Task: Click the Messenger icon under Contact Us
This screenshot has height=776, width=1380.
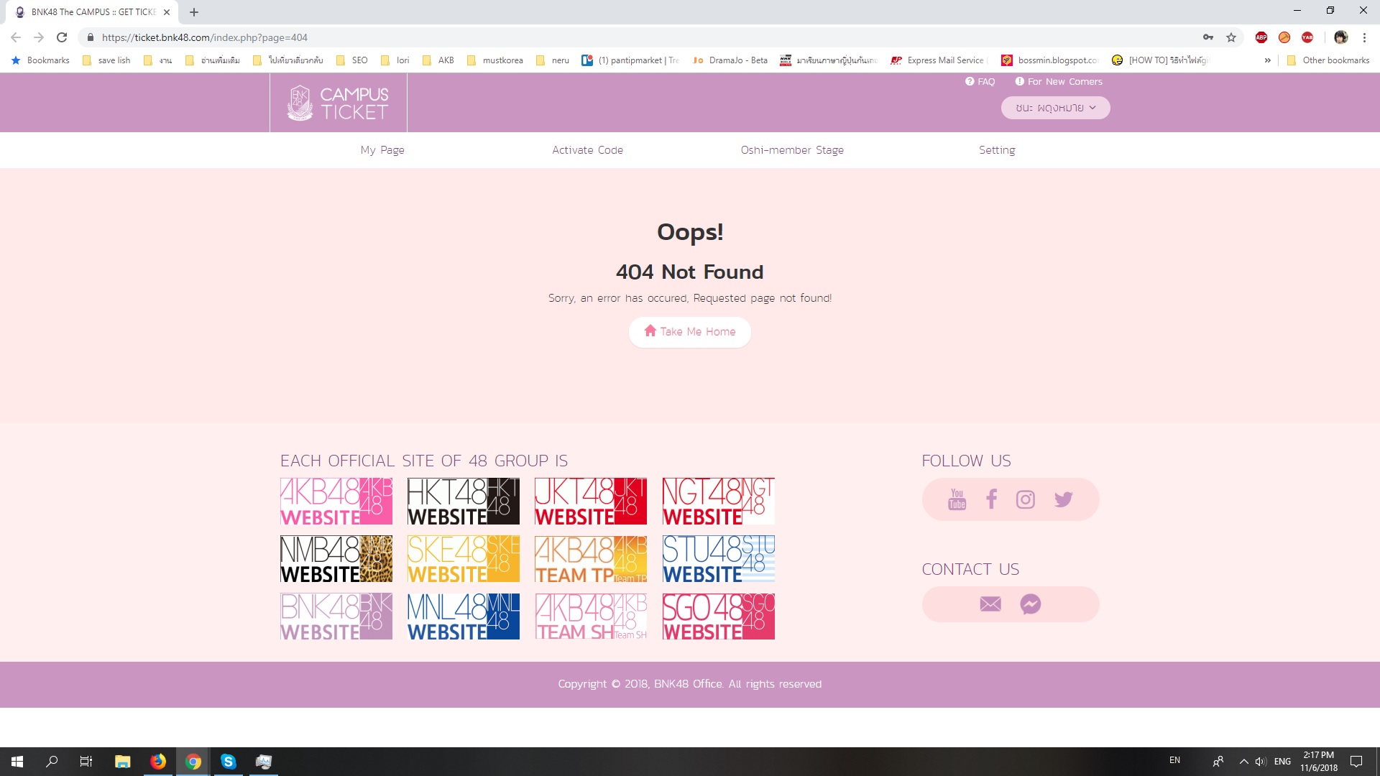Action: coord(1031,604)
